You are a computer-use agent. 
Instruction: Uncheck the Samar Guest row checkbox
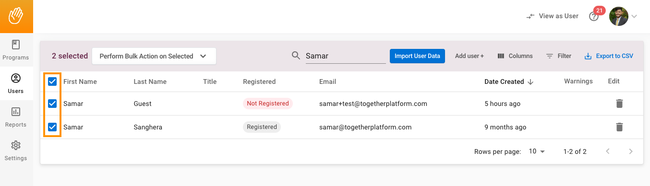[x=52, y=104]
